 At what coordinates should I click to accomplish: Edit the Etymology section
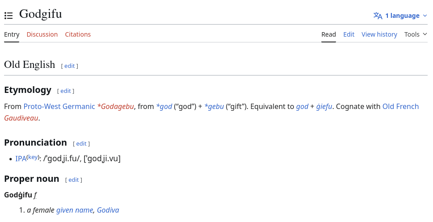point(66,91)
